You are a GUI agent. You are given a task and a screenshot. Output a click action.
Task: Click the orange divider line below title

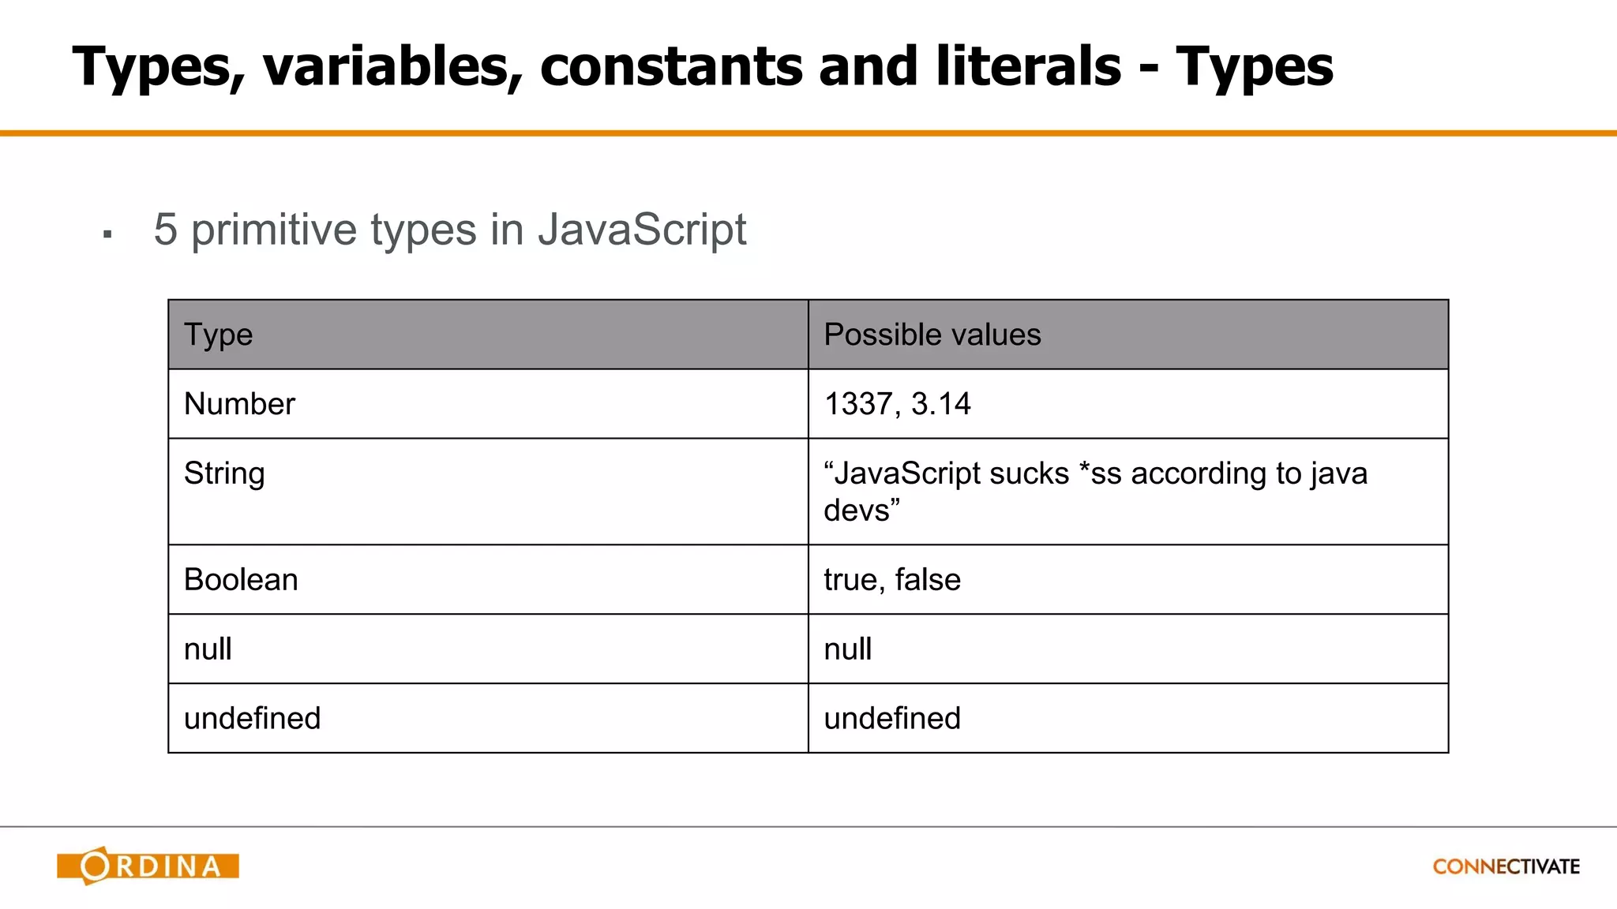pos(808,133)
